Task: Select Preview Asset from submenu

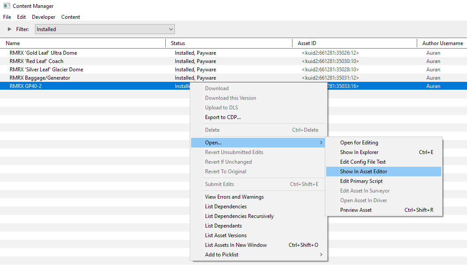Action: (356, 210)
